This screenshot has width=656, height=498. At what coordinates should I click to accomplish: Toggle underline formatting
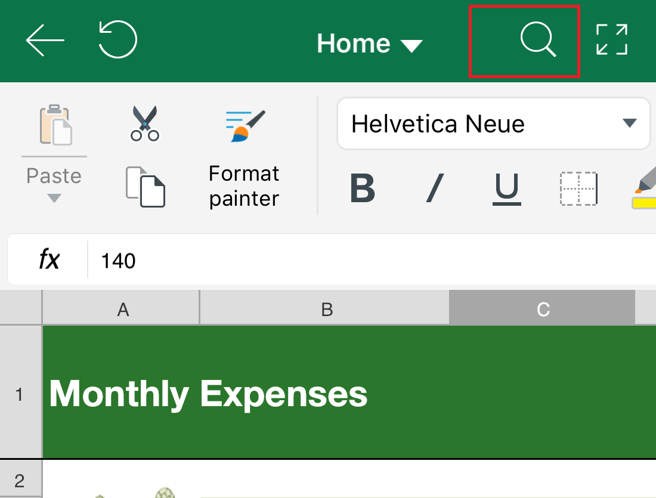pyautogui.click(x=507, y=189)
